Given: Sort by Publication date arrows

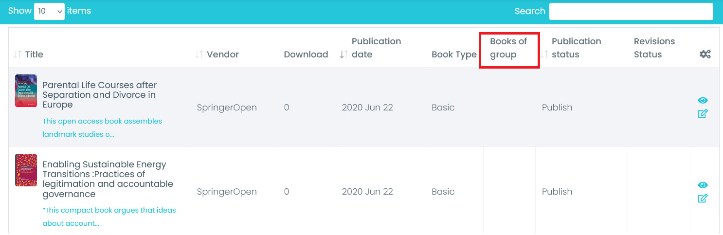Looking at the screenshot, I should (x=344, y=54).
